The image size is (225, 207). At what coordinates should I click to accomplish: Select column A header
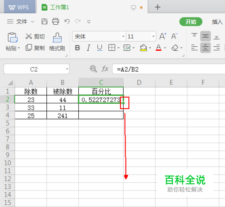[31, 82]
